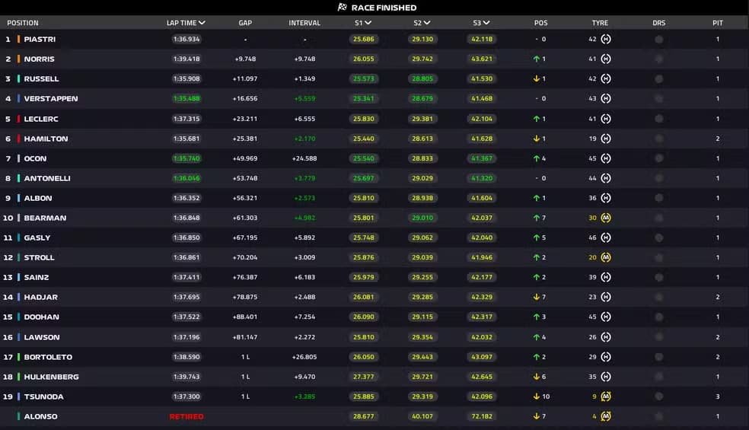Click the orange team color bar beside Piastri
The width and height of the screenshot is (749, 430).
[x=18, y=39]
